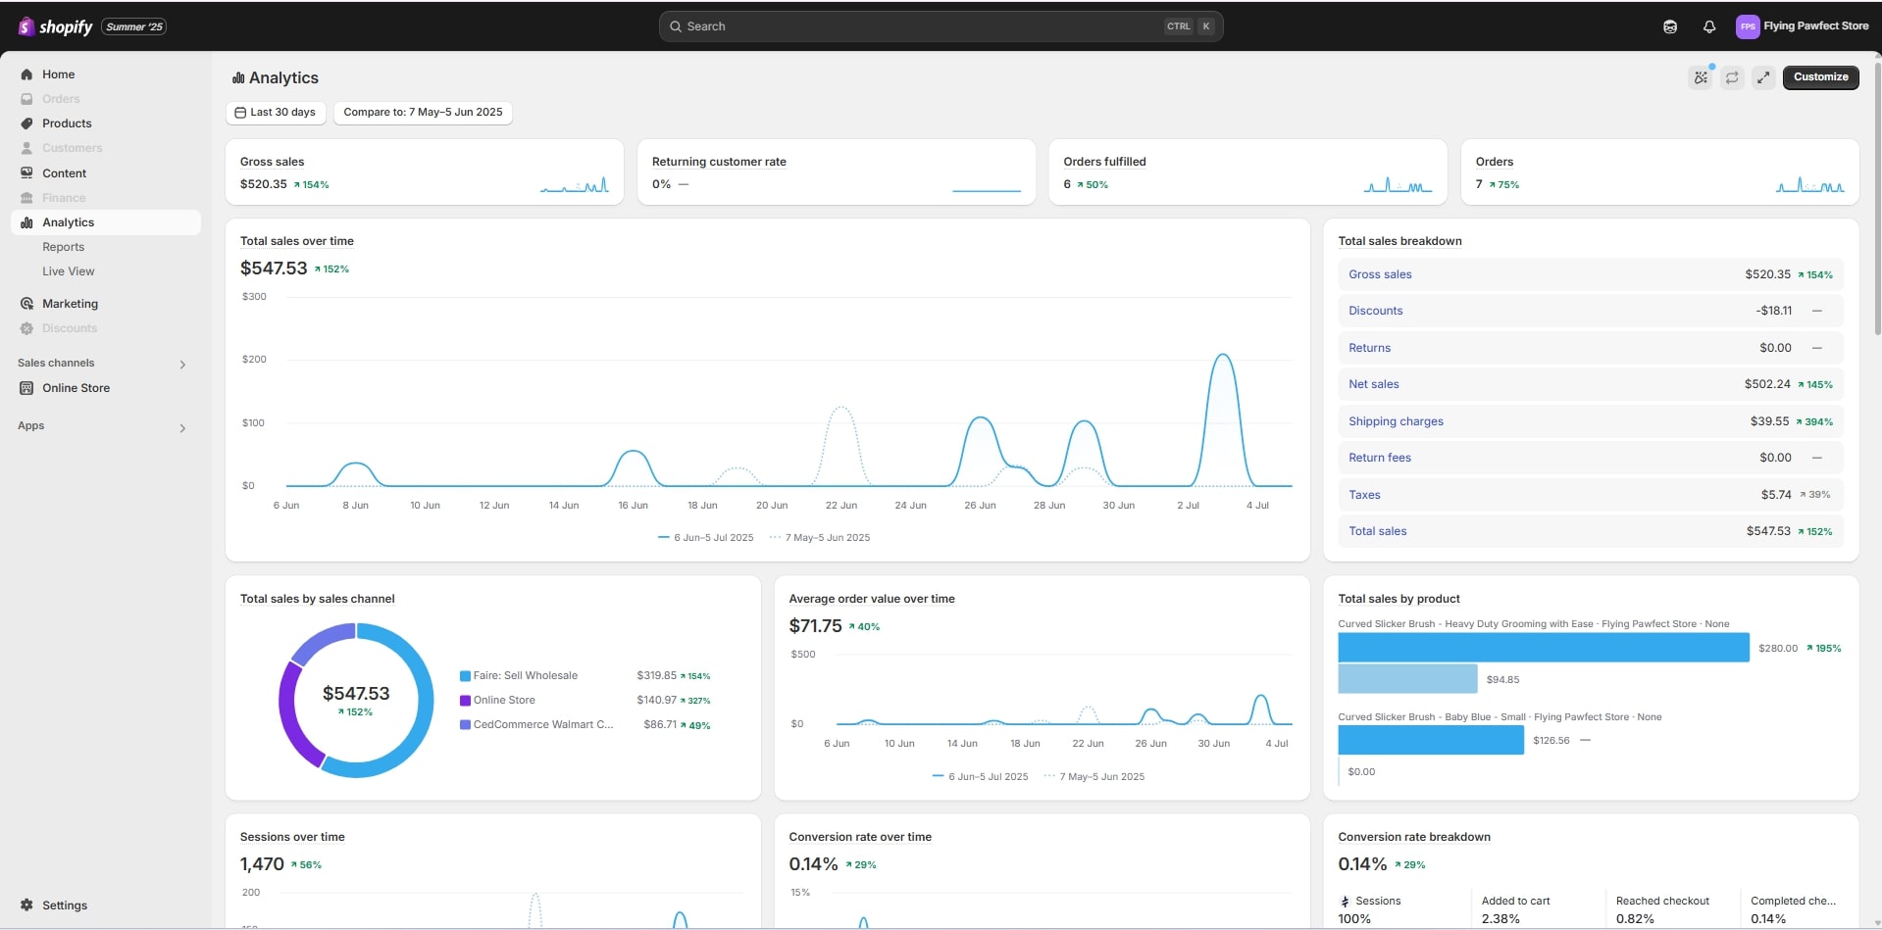
Task: Click the Finance bank icon
Action: (x=26, y=198)
